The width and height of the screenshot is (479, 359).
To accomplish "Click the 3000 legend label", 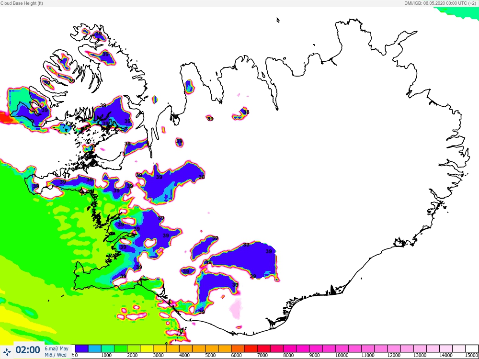I will coord(158,355).
